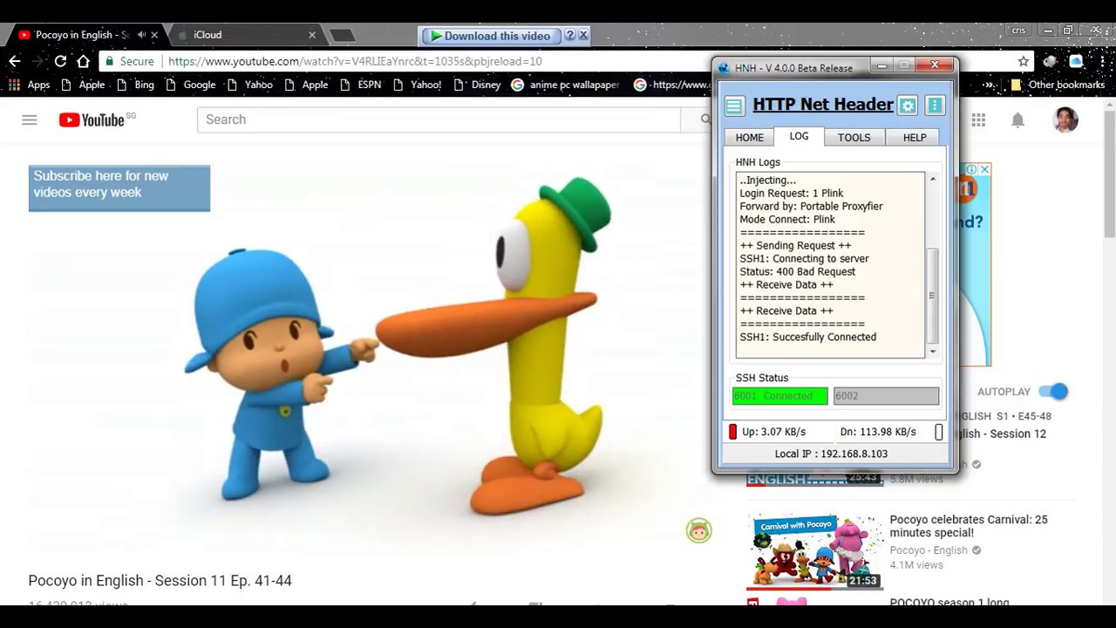Click the green 6001 Connected status bar
This screenshot has width=1116, height=628.
click(780, 396)
